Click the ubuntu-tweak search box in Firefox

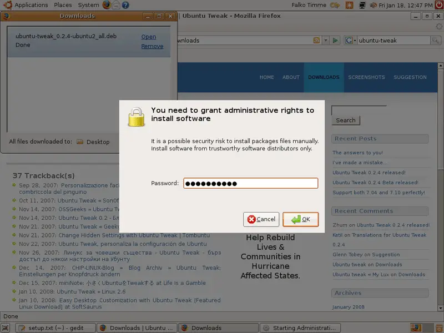pyautogui.click(x=393, y=41)
